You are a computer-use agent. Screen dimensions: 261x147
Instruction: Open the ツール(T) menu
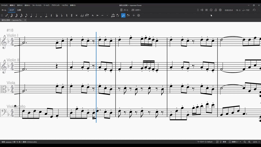(x=46, y=5)
